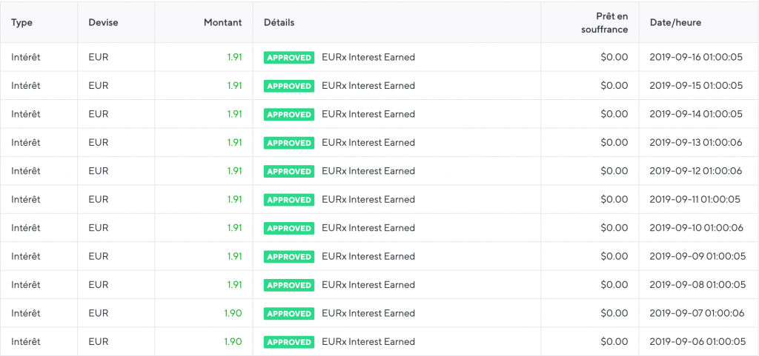Click the Type column header
Viewport: 759px width, 356px height.
pyautogui.click(x=21, y=23)
